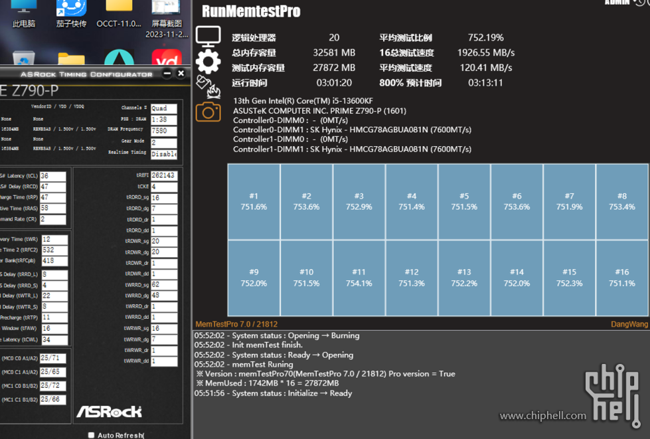This screenshot has height=439, width=650.
Task: Click memtest cell #3 at 752.9%
Action: click(x=359, y=201)
